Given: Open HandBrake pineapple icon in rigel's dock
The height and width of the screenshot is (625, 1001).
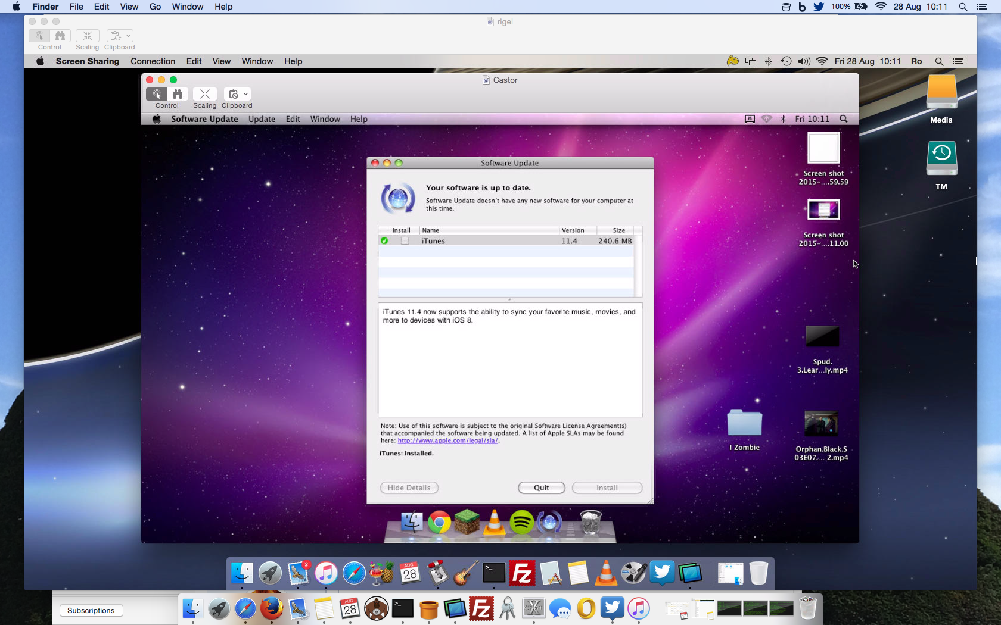Looking at the screenshot, I should pos(382,573).
